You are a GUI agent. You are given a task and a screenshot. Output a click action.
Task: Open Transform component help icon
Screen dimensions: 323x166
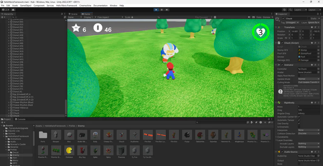point(312,27)
